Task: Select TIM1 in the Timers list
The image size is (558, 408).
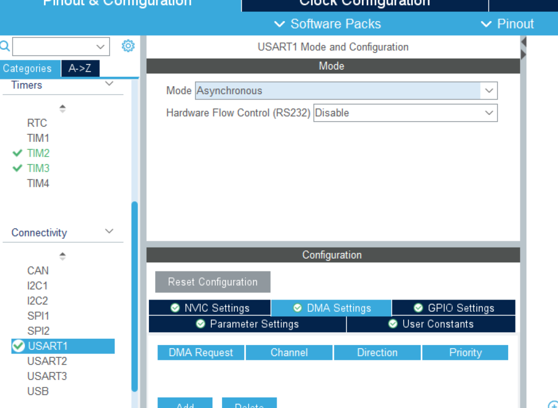Action: click(38, 138)
